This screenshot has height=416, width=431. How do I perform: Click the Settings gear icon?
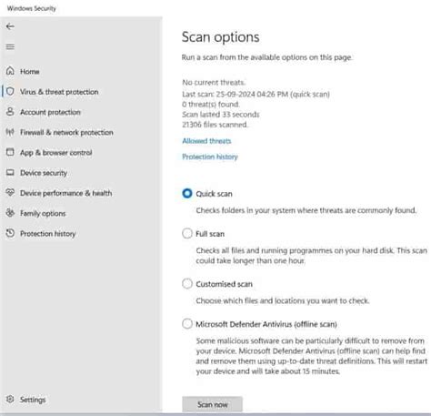(x=10, y=400)
